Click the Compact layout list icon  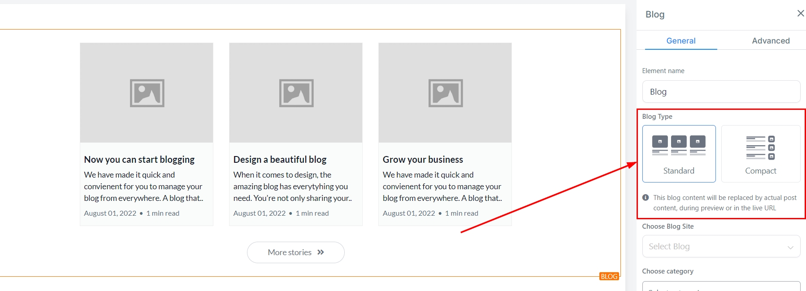pyautogui.click(x=760, y=148)
